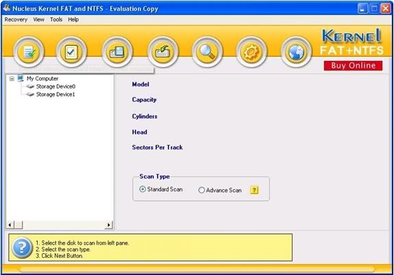Click the Capacity label
394x275 pixels.
coord(144,100)
